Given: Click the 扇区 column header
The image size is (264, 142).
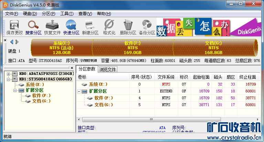Looking at the screenshot, I should point(231,77).
